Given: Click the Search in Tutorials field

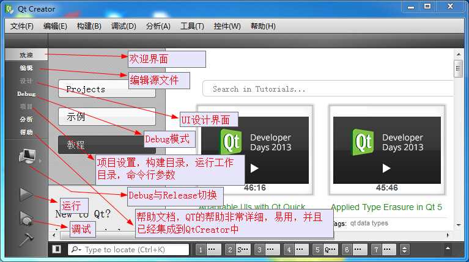Looking at the screenshot, I should click(328, 89).
